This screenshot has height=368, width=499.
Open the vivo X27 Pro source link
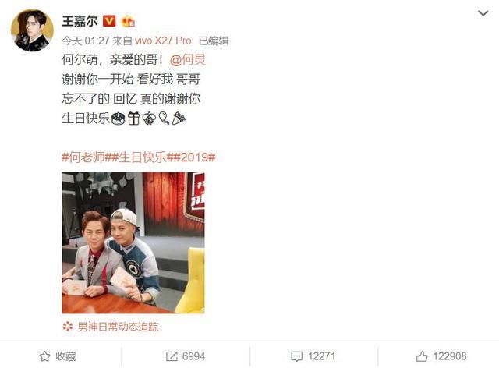163,41
